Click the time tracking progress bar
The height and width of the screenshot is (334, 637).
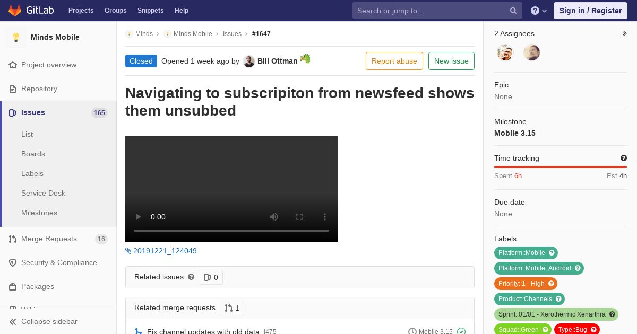[561, 167]
